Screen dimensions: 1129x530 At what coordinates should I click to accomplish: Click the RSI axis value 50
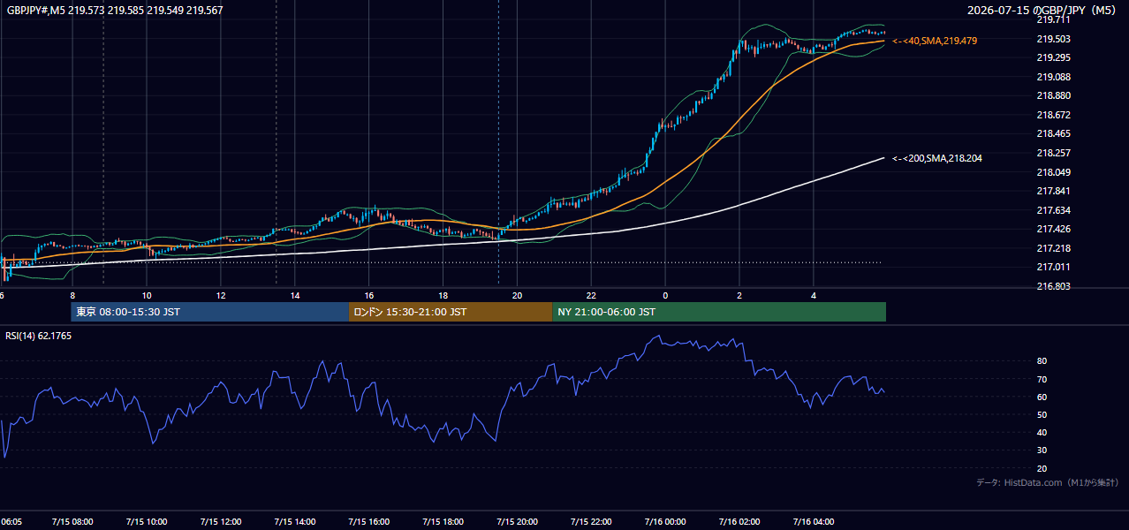tap(1042, 414)
